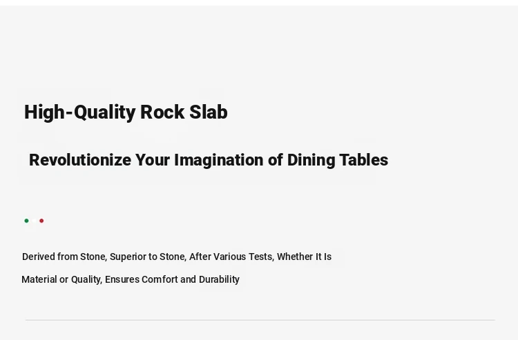This screenshot has height=340, width=518.
Task: Click "Material or Quality" text
Action: click(61, 279)
